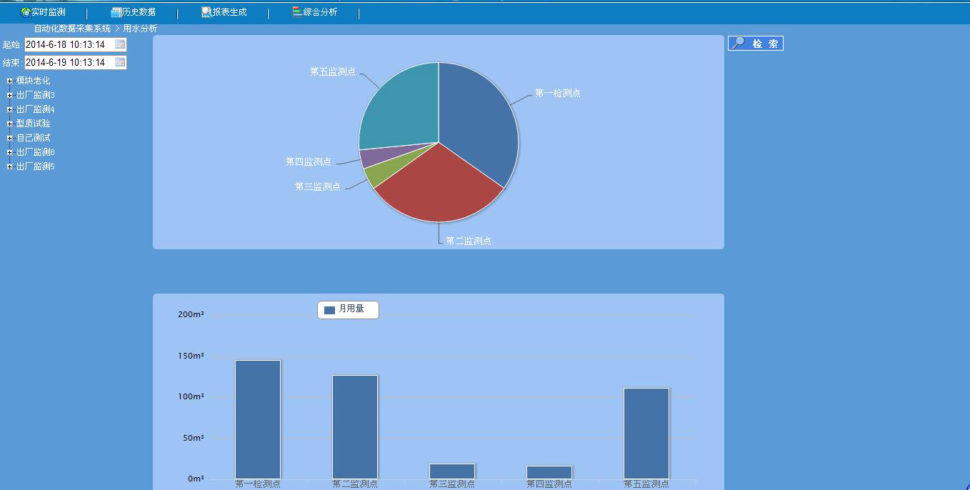Click the 起始 datetime input field
This screenshot has width=970, height=490.
[x=69, y=44]
